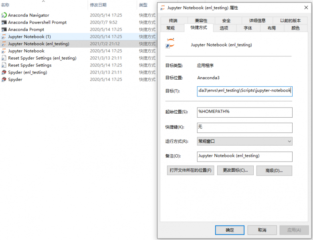Click the 目标 target path field

(x=244, y=91)
